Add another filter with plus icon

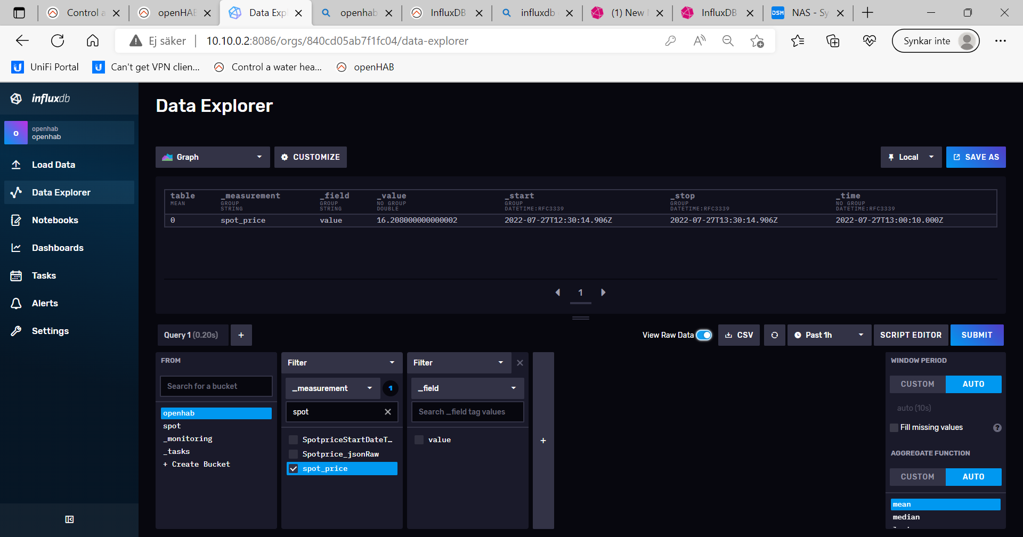pyautogui.click(x=543, y=441)
